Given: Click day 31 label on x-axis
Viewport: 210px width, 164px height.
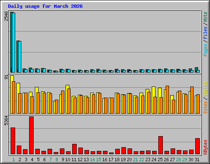Looking at the screenshot, I should 197,159.
